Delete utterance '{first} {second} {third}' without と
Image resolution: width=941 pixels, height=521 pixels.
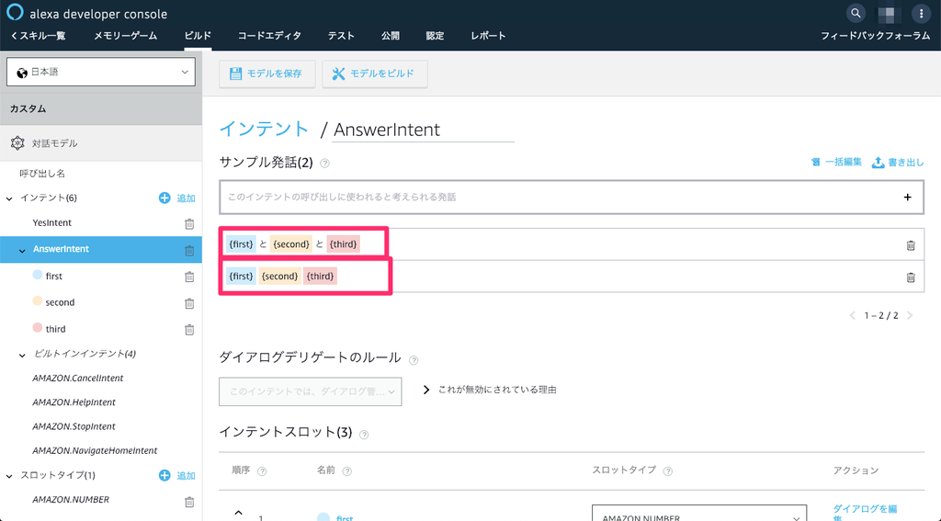[x=911, y=277]
